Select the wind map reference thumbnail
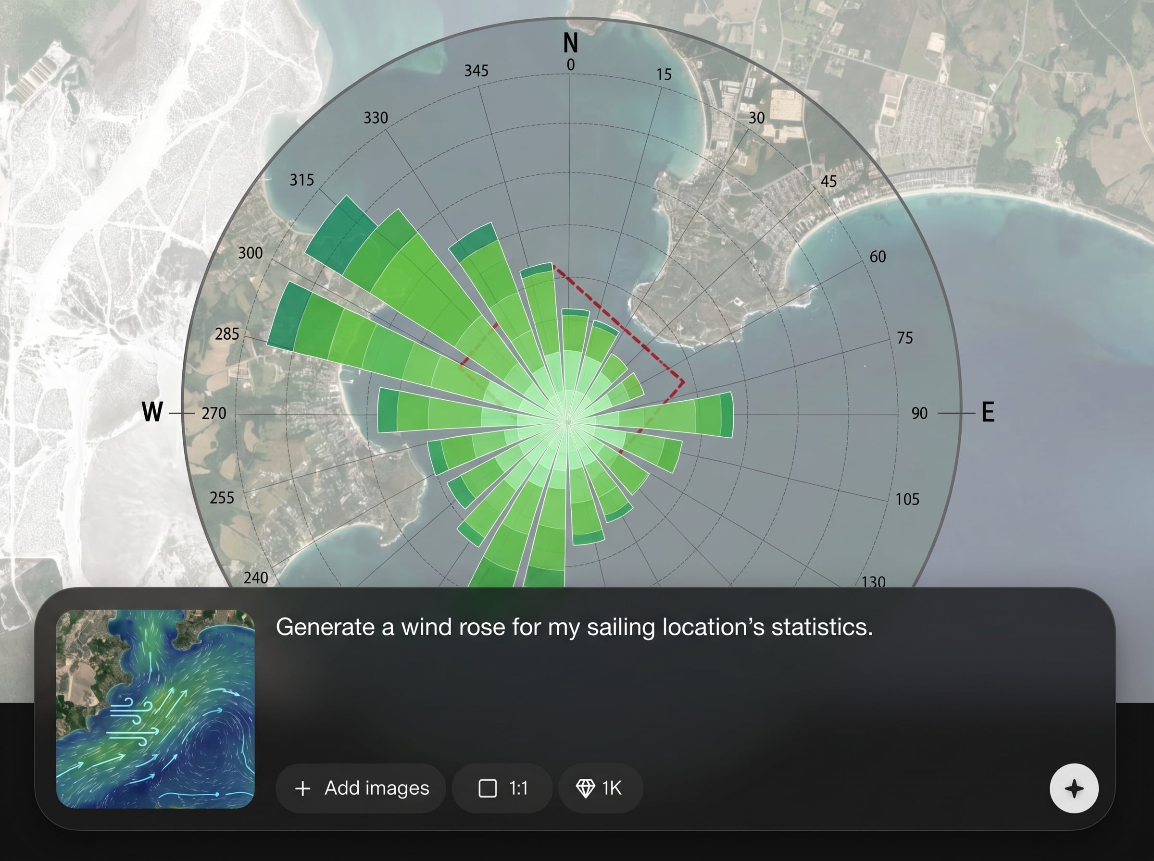This screenshot has width=1154, height=861. coord(155,709)
